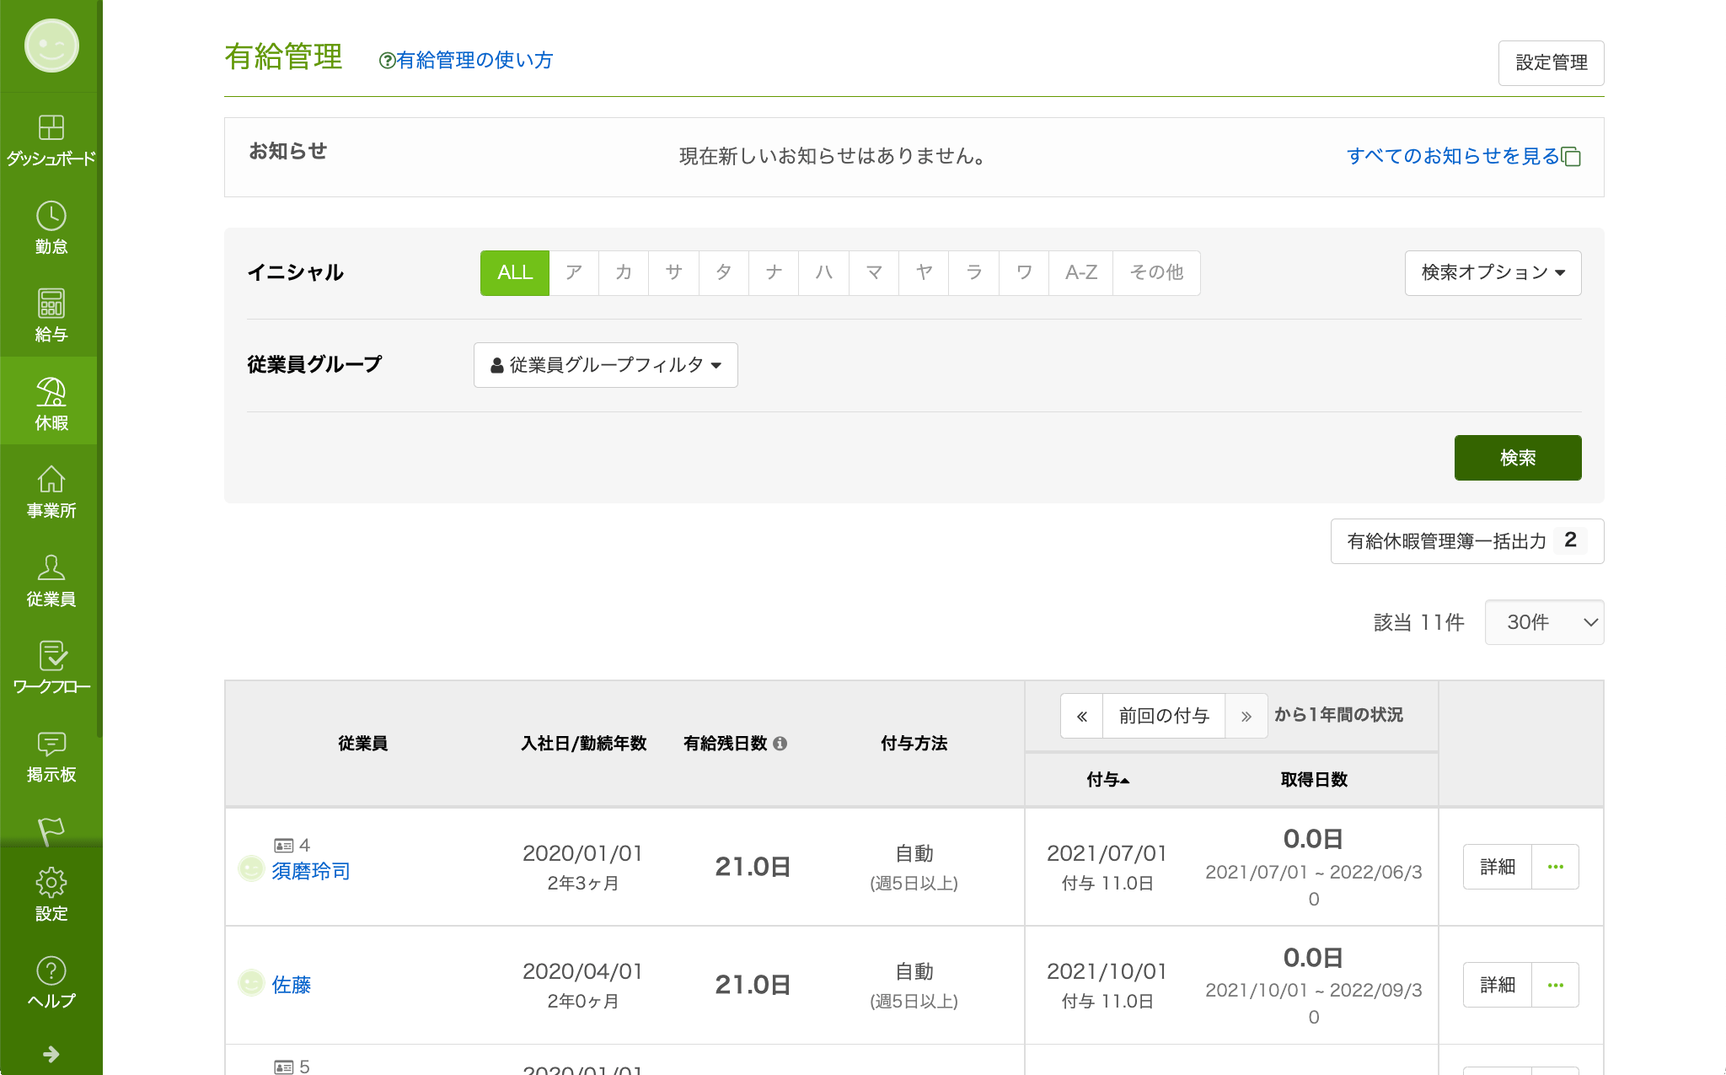Open 検索オプション dropdown
This screenshot has width=1726, height=1075.
[x=1493, y=272]
